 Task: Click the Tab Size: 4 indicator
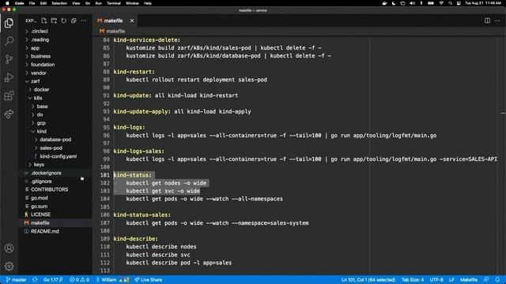tap(413, 280)
